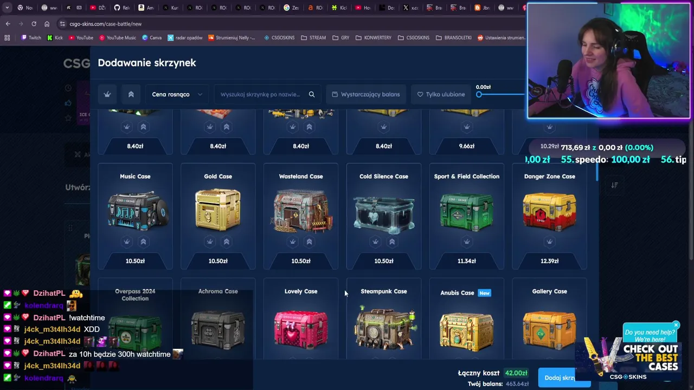Click the New badge on Anubis Case

point(485,293)
